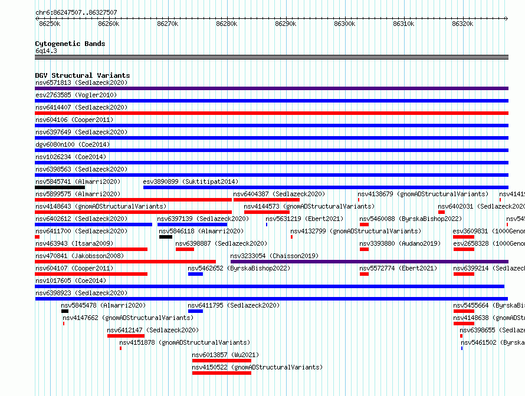Open nsv6398923 (Sedlazeck2020) variant
Image resolution: width=525 pixels, height=396 pixels.
click(x=81, y=293)
